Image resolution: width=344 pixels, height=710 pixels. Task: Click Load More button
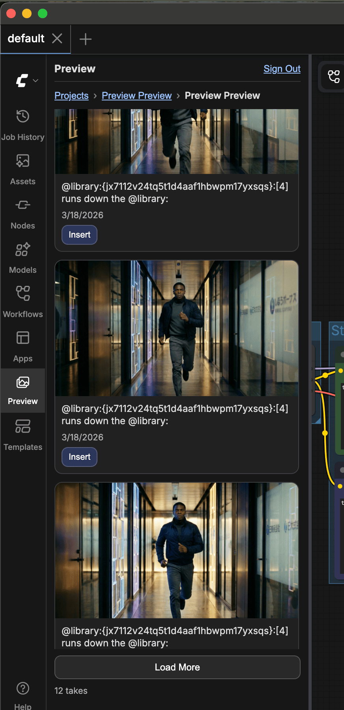(178, 667)
